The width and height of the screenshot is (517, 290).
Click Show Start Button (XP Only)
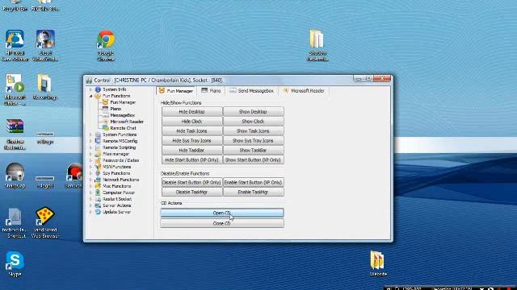pyautogui.click(x=253, y=159)
